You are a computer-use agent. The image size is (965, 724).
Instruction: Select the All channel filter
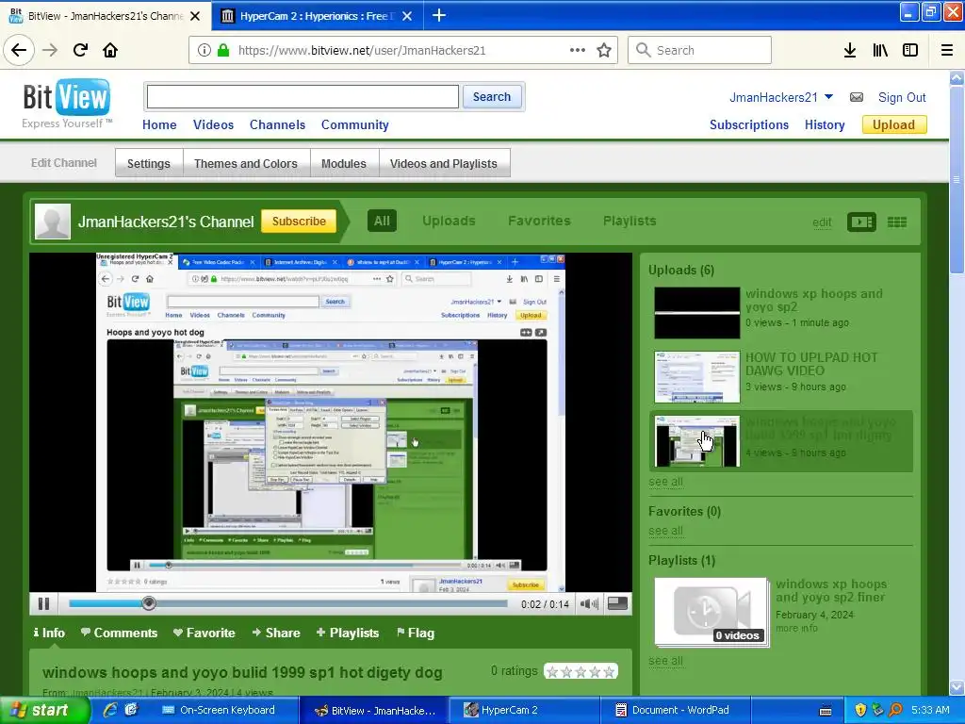tap(382, 221)
